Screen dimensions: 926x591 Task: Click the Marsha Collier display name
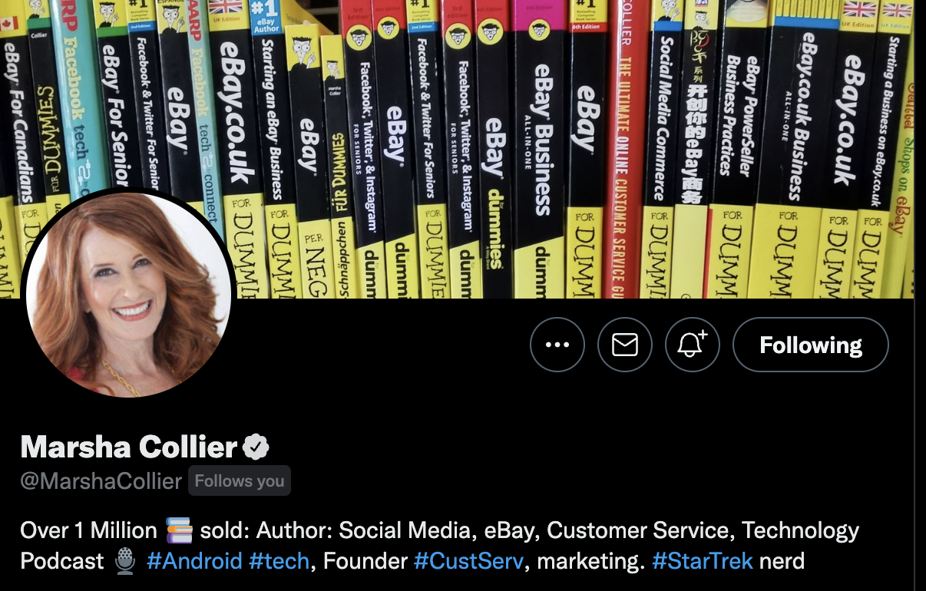(x=128, y=447)
